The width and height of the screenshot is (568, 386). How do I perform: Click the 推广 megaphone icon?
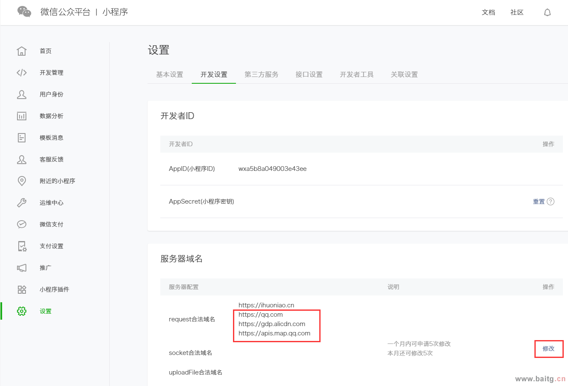[x=22, y=267]
